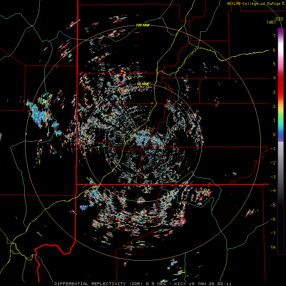Click the -4 value on the color scale
This screenshot has height=286, width=286.
coord(273,191)
